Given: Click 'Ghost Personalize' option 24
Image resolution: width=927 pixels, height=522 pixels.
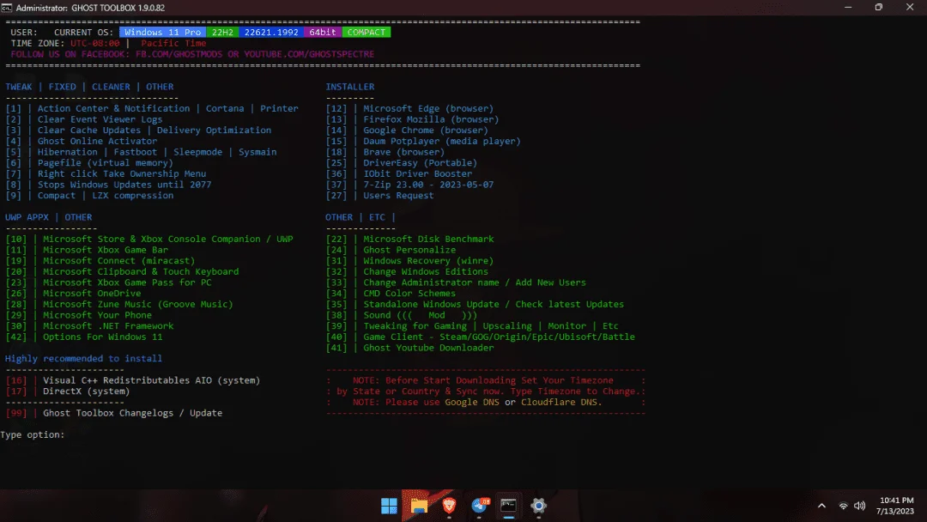Looking at the screenshot, I should click(x=391, y=250).
